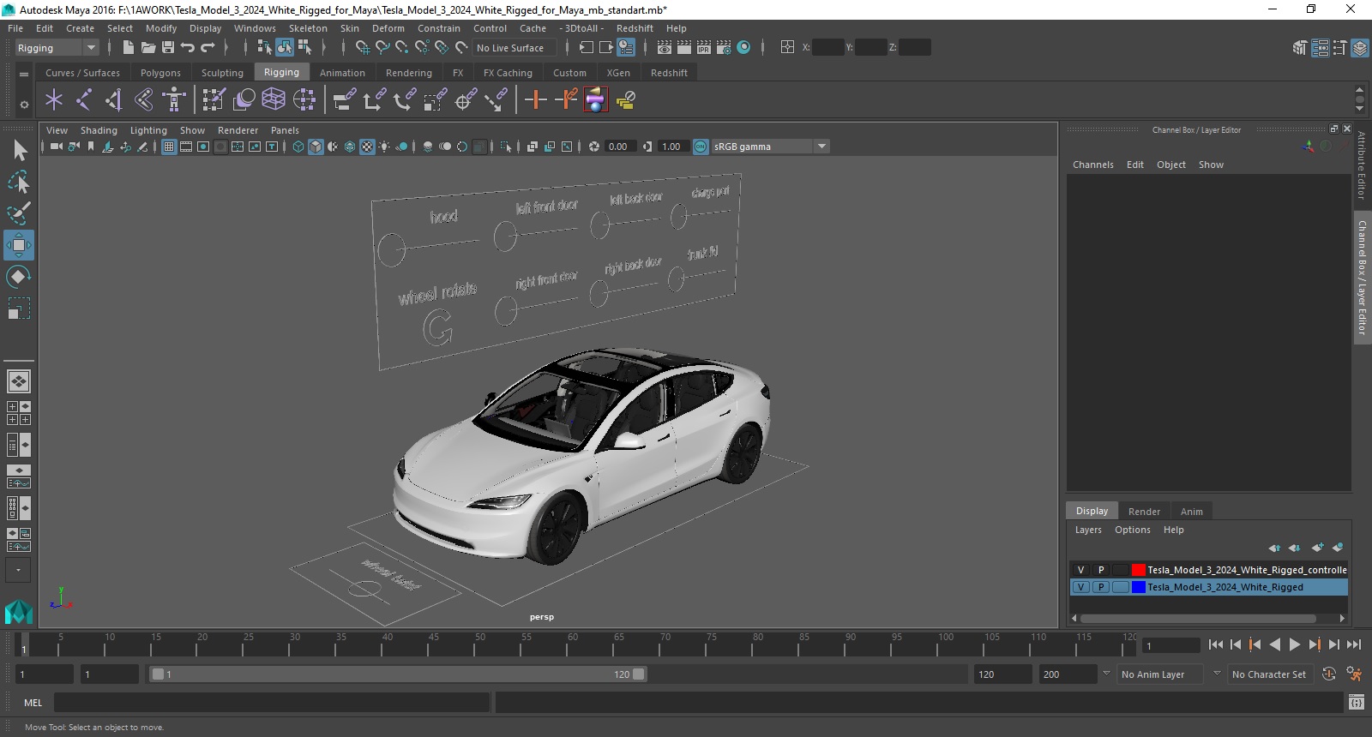Switch to the Polygons shelf tab
The height and width of the screenshot is (737, 1372).
pos(160,73)
